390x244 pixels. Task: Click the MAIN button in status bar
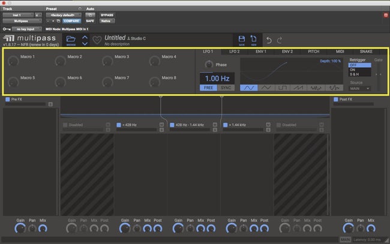(345, 240)
